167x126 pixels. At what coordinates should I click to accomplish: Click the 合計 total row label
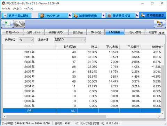tap(30, 111)
